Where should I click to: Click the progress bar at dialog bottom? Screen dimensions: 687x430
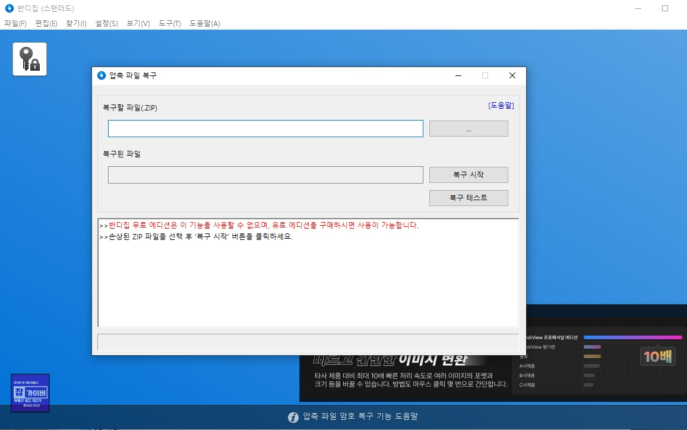[x=308, y=342]
